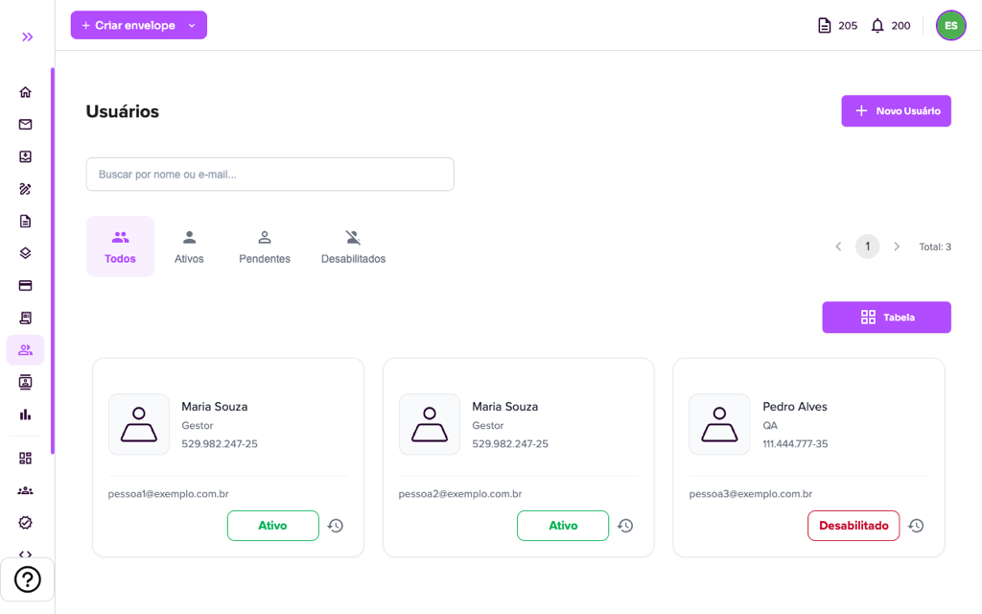Screen dimensions: 982x614
Task: Expand the sidebar with the double-chevron icon
Action: click(x=27, y=37)
